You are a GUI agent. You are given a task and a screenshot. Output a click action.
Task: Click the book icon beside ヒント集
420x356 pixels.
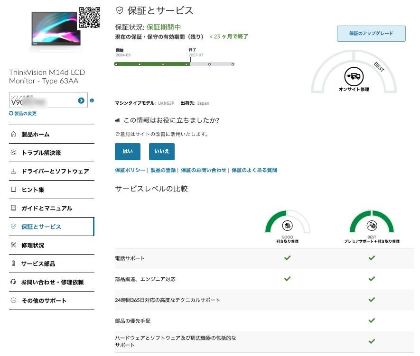tap(13, 189)
